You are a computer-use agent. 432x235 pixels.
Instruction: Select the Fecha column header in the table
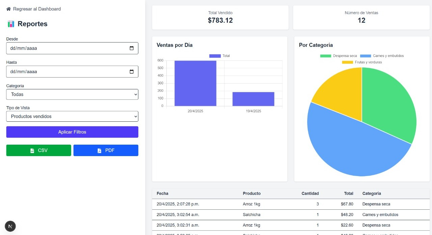(162, 194)
